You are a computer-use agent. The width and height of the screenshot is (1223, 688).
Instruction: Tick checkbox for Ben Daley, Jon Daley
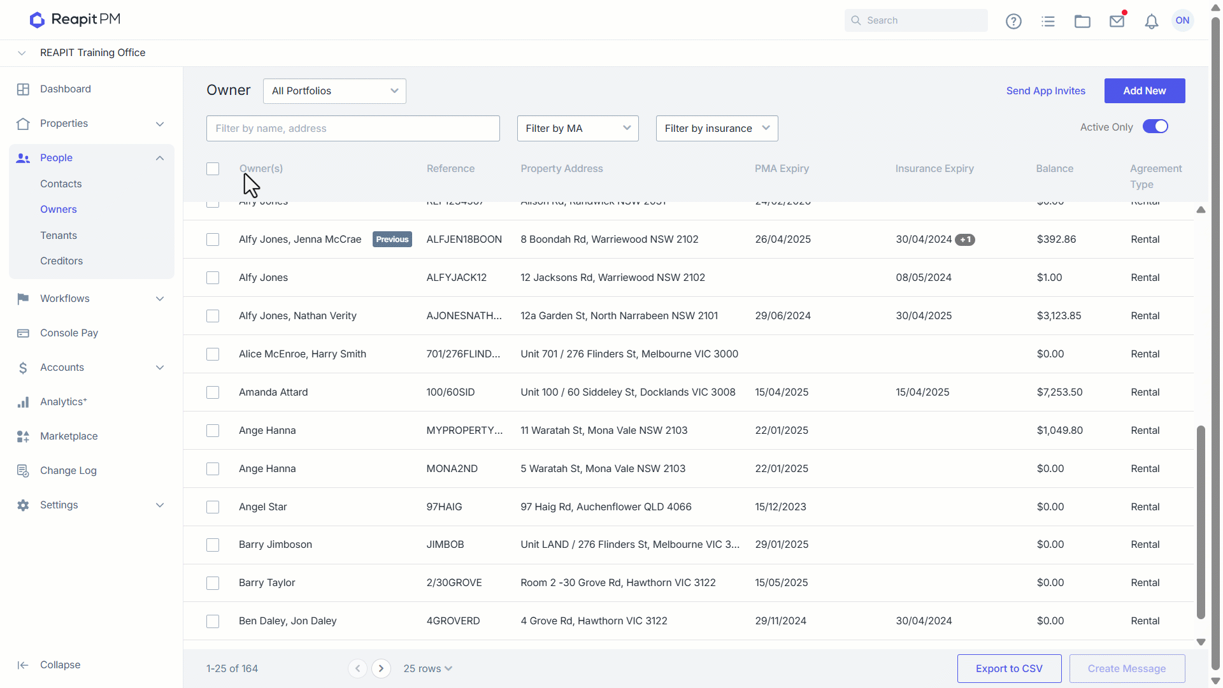213,621
